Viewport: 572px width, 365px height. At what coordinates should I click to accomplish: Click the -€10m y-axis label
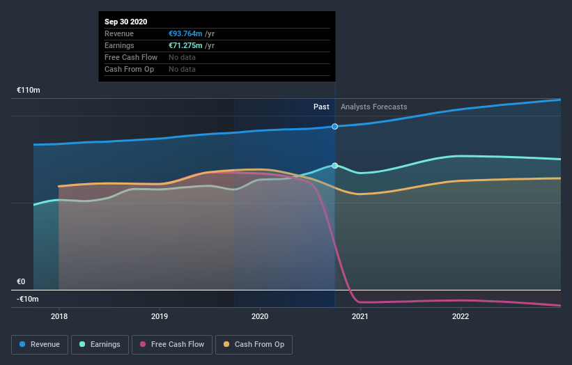click(28, 299)
